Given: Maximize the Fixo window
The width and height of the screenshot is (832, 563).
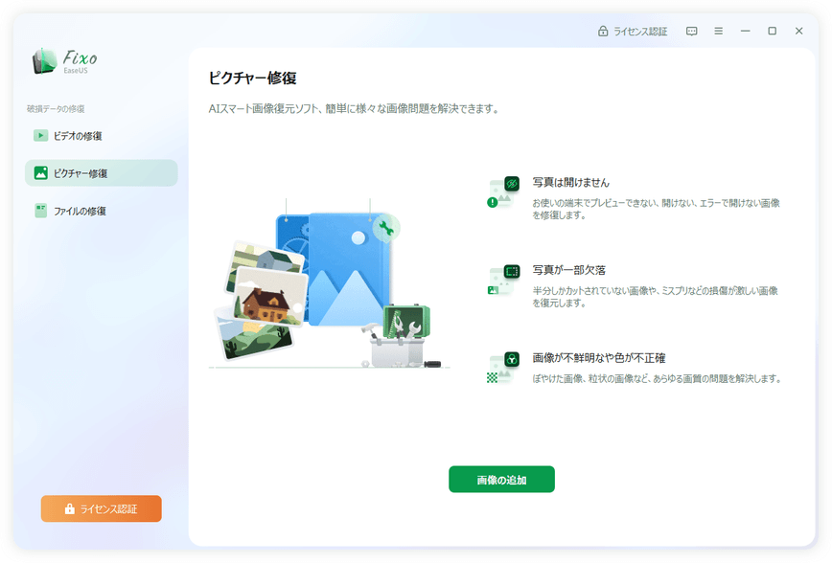Looking at the screenshot, I should (x=772, y=31).
